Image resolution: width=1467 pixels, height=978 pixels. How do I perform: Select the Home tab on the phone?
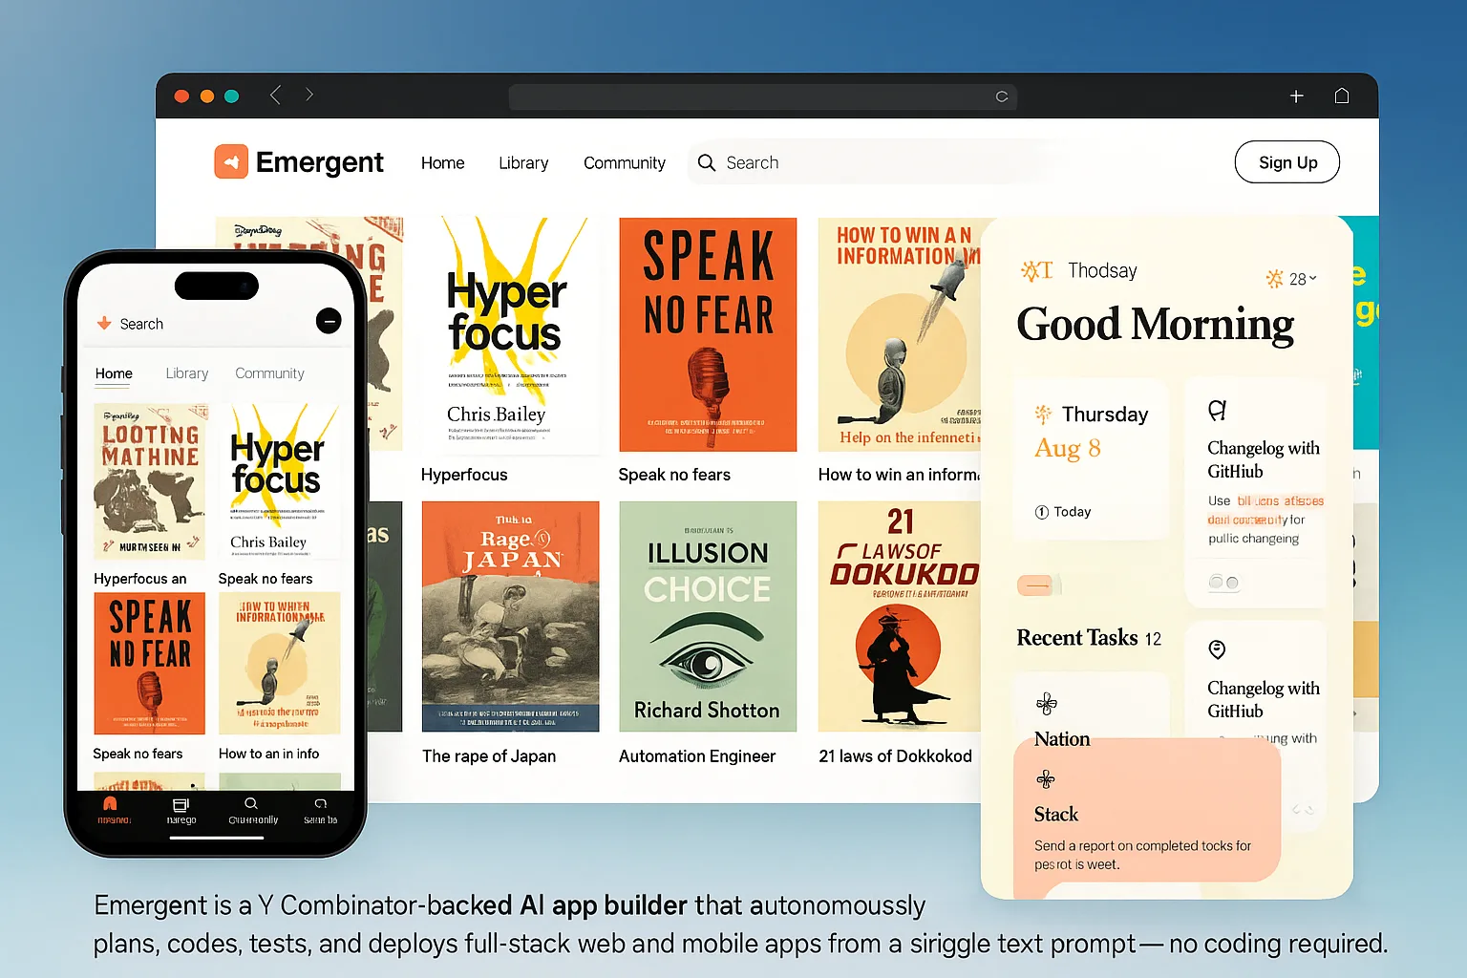point(114,373)
